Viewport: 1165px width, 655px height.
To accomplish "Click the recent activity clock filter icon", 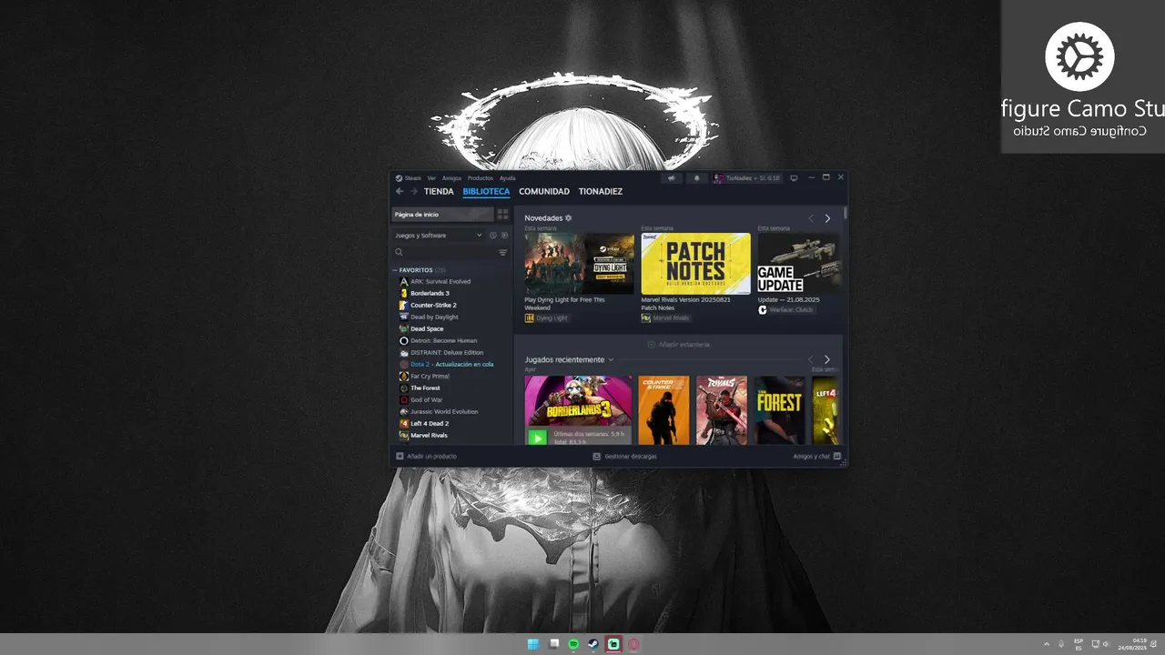I will click(x=493, y=236).
